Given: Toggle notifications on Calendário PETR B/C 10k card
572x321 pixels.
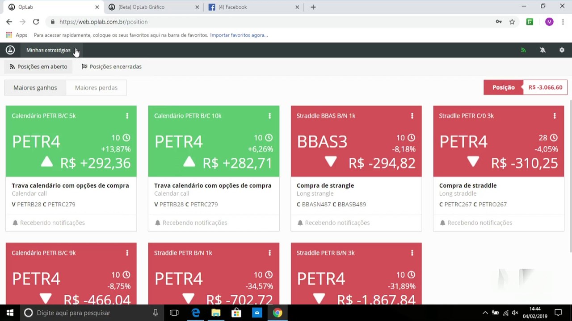Looking at the screenshot, I should tap(191, 222).
